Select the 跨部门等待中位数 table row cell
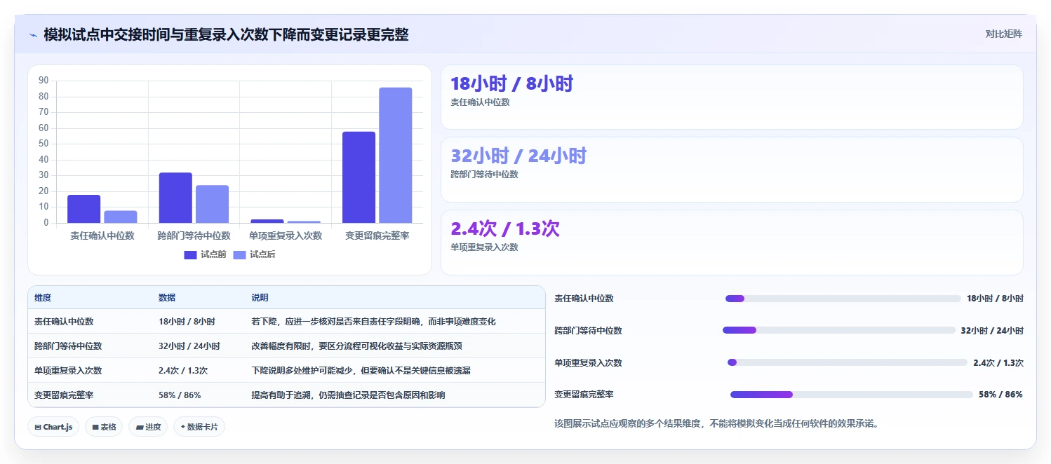The image size is (1051, 464). tap(68, 346)
